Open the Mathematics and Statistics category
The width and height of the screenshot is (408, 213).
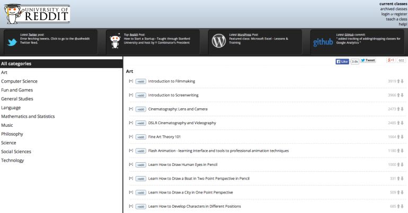point(28,116)
